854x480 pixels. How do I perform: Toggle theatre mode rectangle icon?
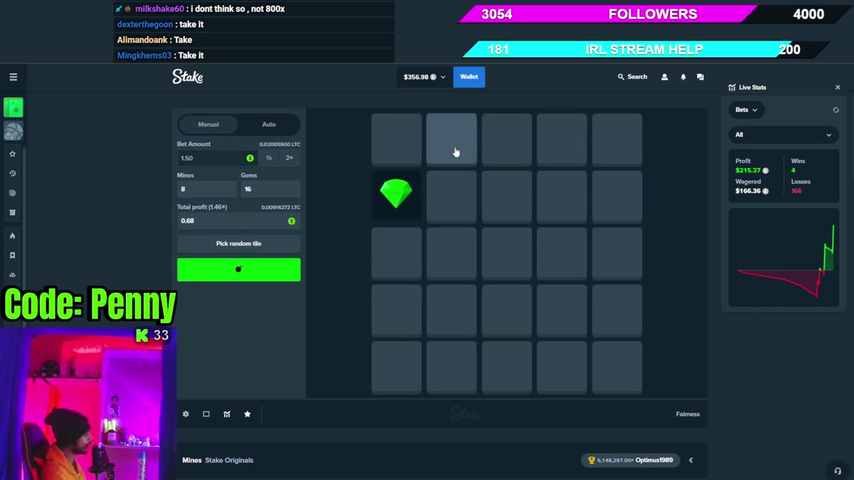(x=206, y=414)
